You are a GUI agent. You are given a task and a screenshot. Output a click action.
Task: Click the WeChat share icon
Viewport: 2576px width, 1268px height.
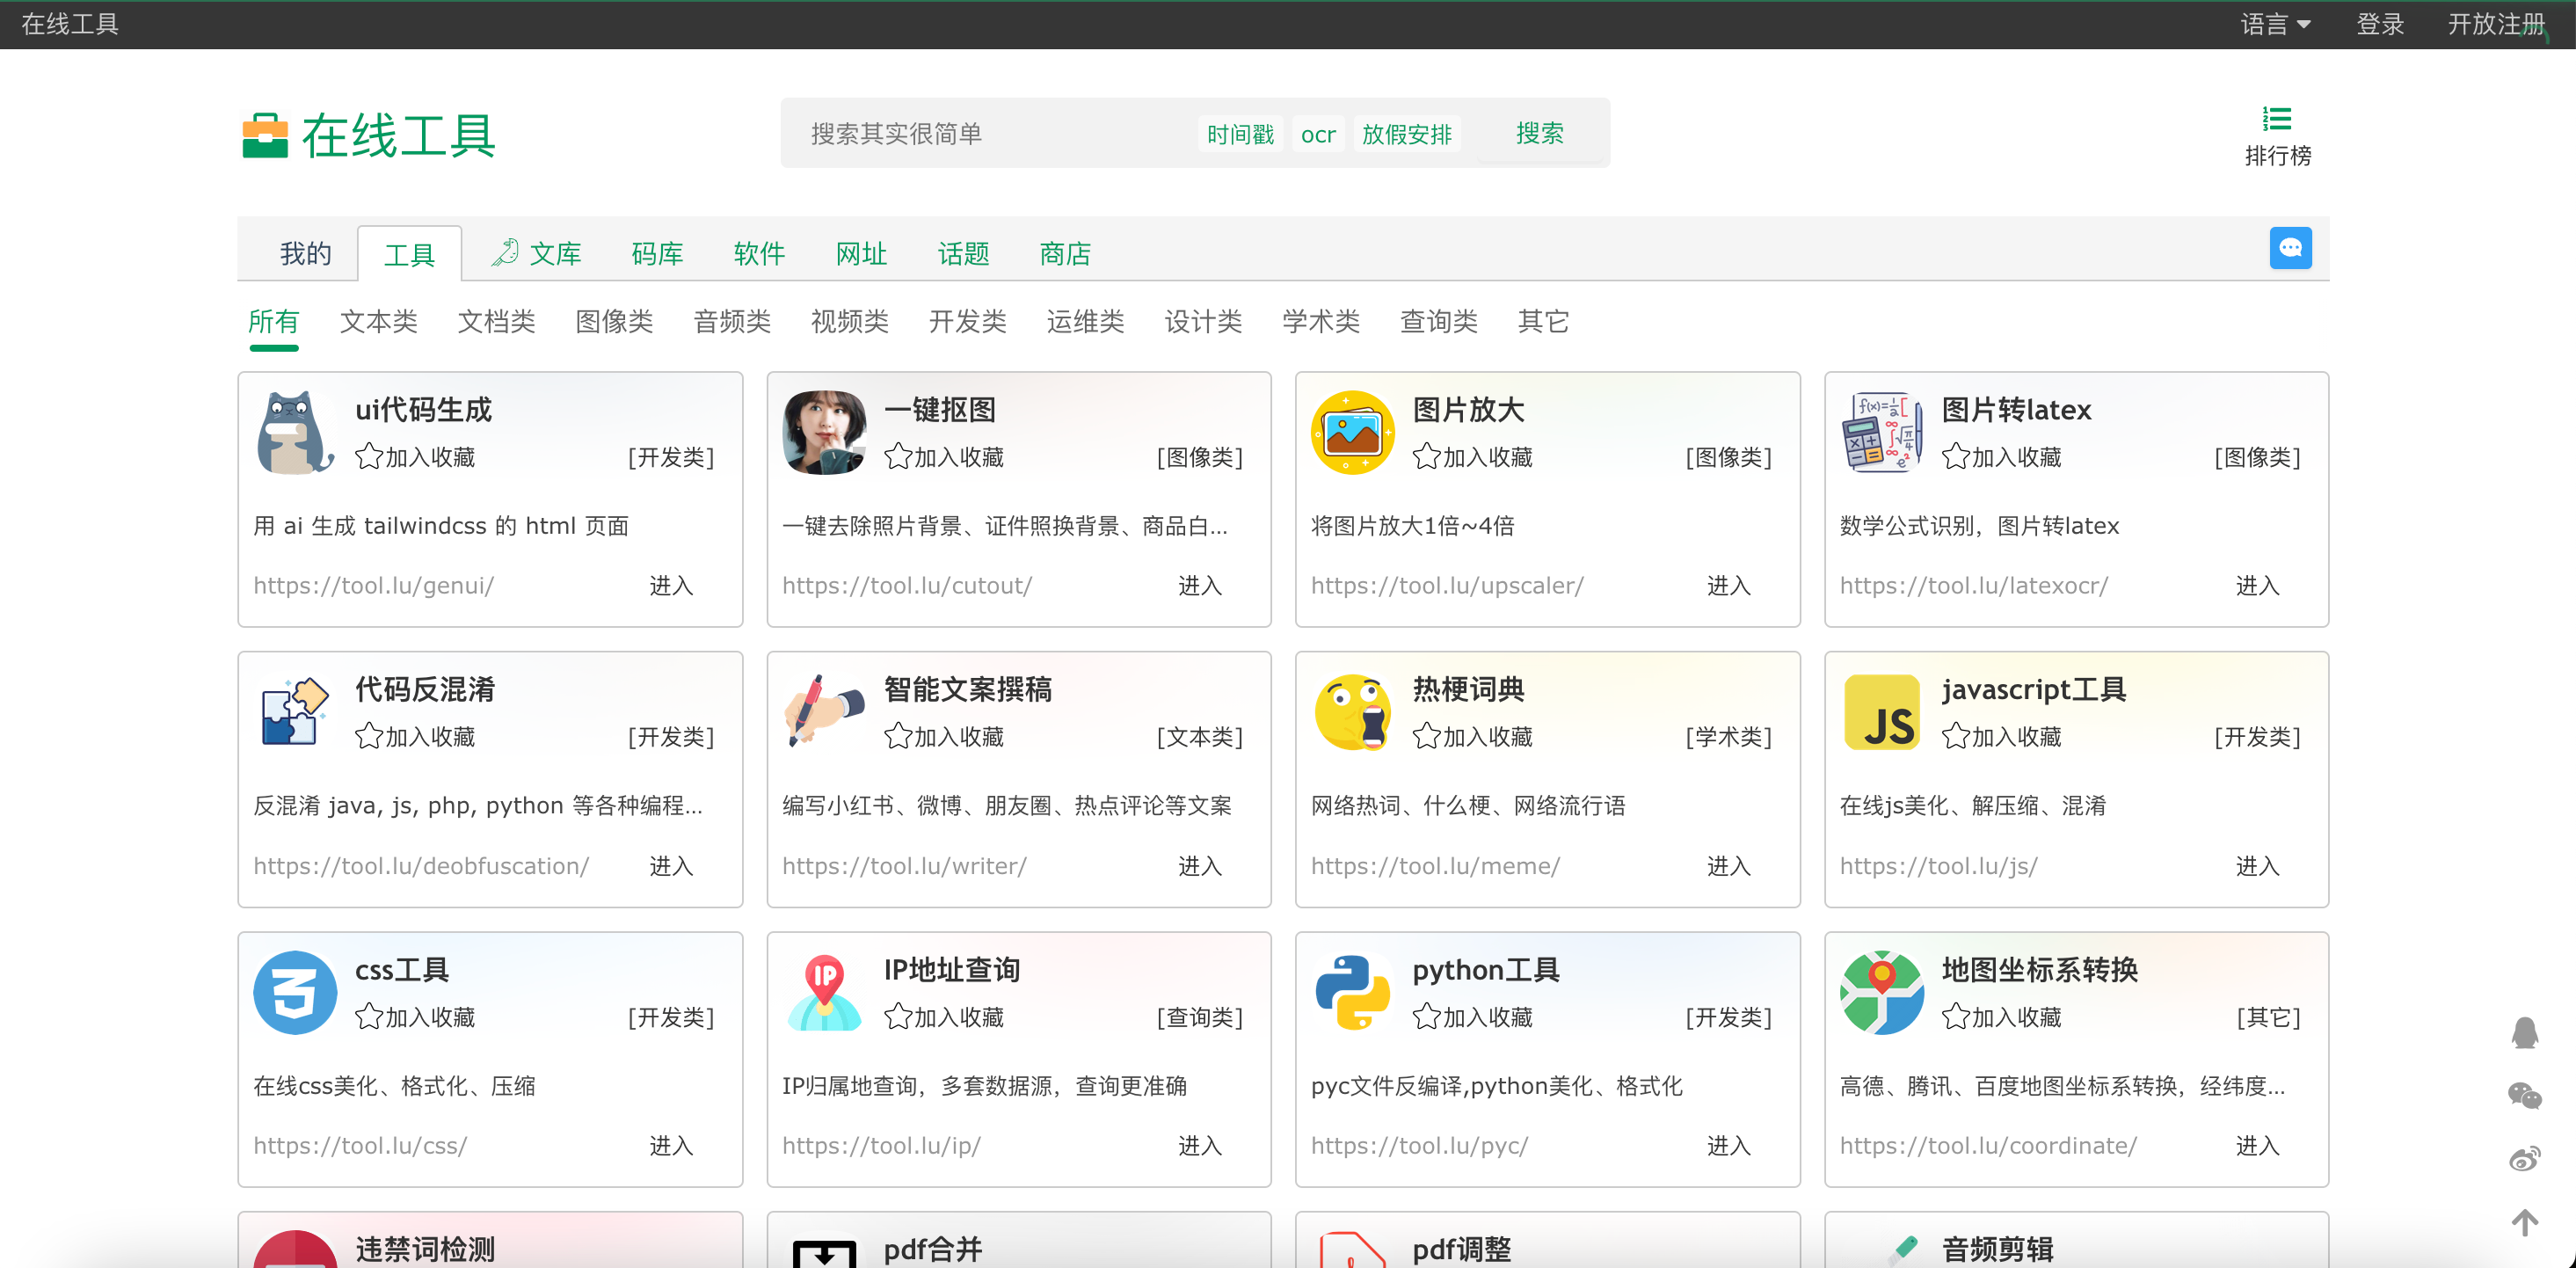click(x=2524, y=1096)
